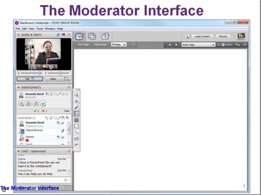This screenshot has height=195, width=261.
Task: Toggle Main Room web tour permission
Action: [67, 118]
